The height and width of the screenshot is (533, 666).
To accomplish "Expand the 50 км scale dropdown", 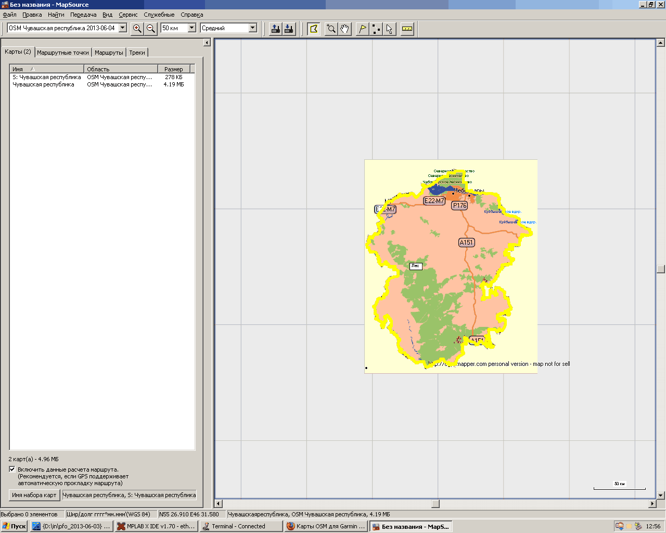I will 191,28.
